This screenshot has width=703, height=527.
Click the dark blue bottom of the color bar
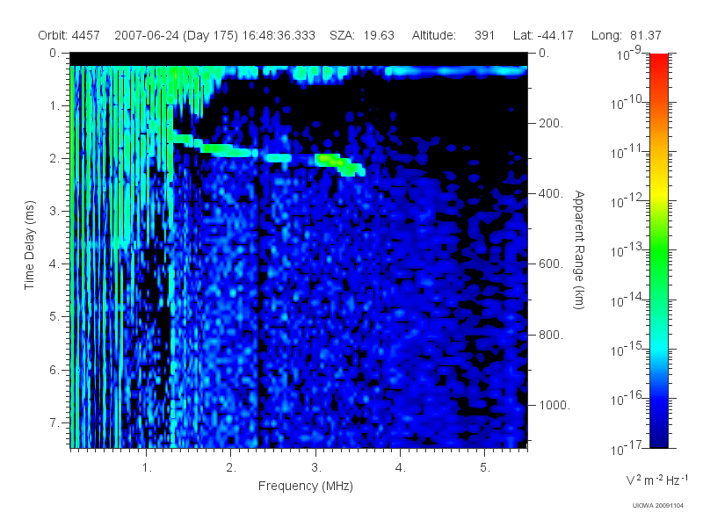[659, 439]
